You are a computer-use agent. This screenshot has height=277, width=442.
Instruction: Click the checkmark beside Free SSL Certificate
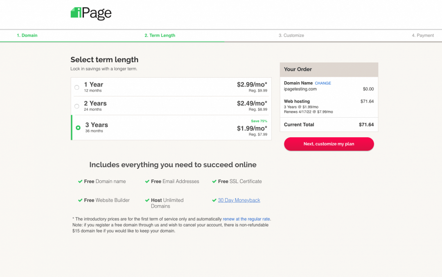[x=214, y=181]
